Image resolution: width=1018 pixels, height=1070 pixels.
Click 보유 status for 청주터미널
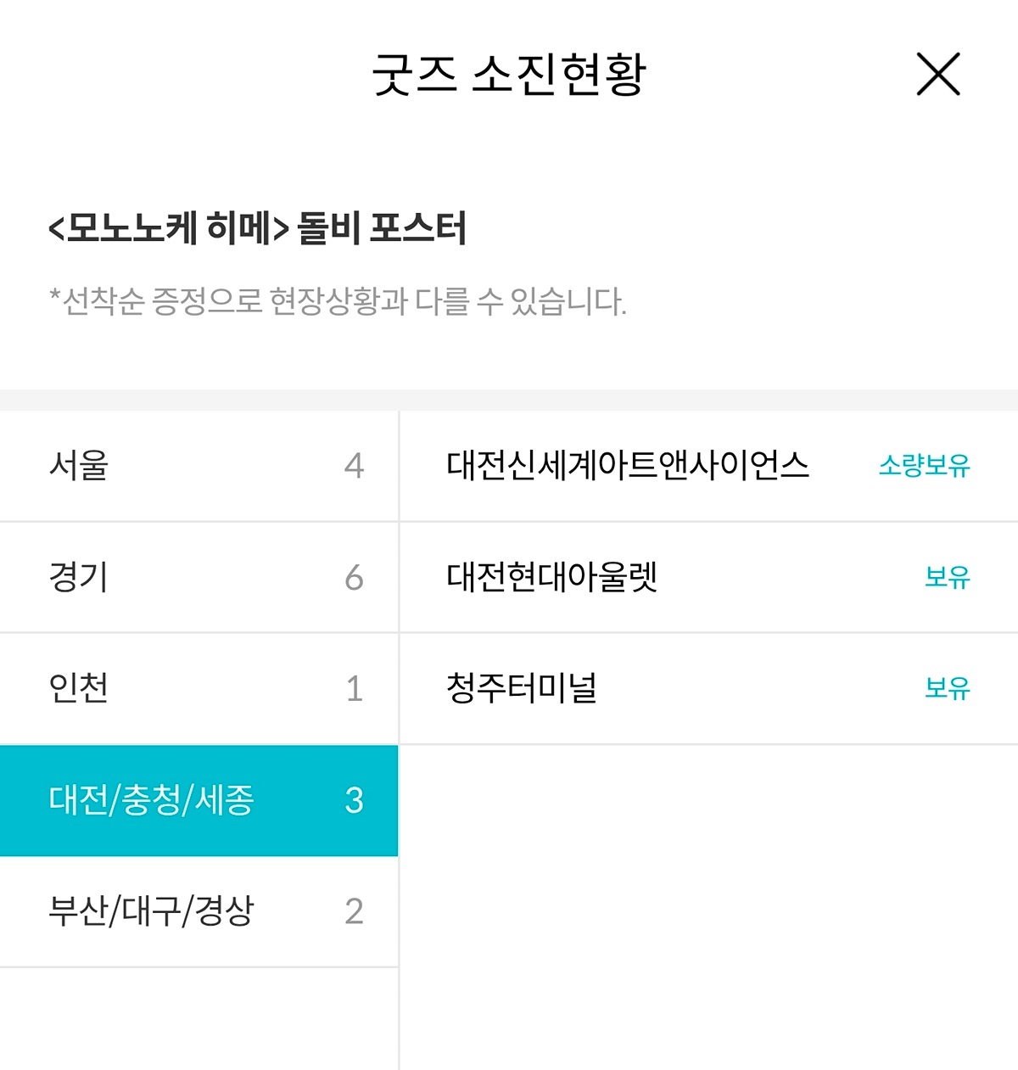coord(947,688)
